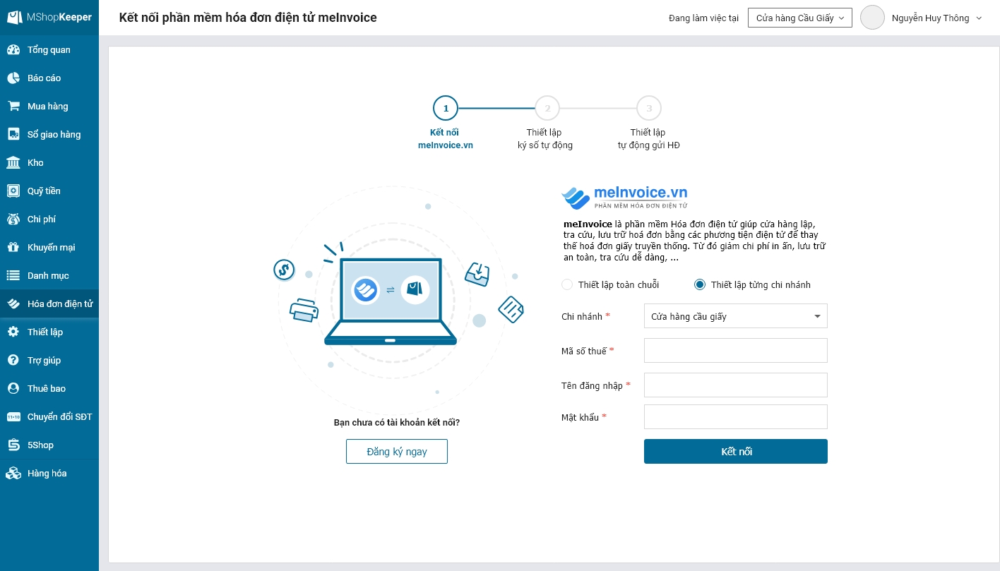1000x571 pixels.
Task: Open Thiết lập menu label in sidebar
Action: [45, 332]
